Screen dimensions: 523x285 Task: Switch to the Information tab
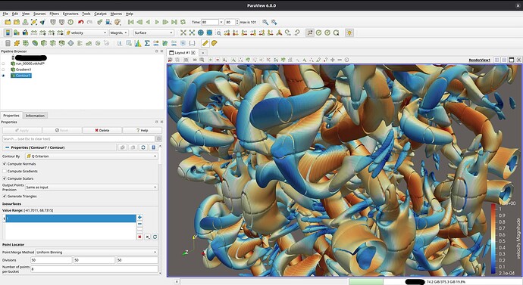click(x=35, y=116)
